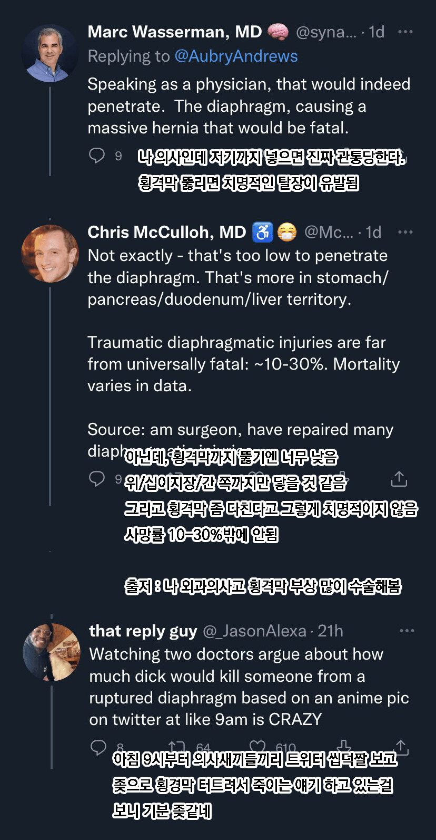436x840 pixels.
Task: Retweet that reply guy's tweet
Action: (177, 747)
